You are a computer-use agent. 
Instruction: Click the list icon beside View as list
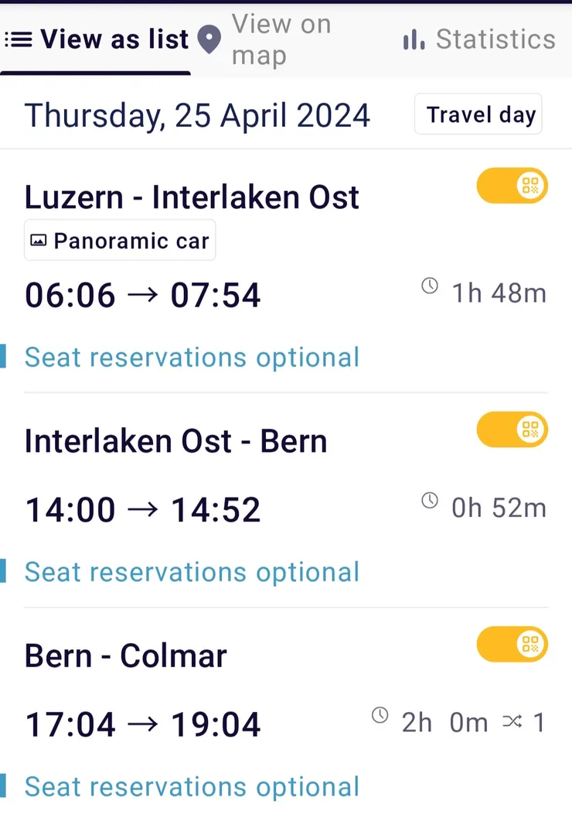click(18, 39)
